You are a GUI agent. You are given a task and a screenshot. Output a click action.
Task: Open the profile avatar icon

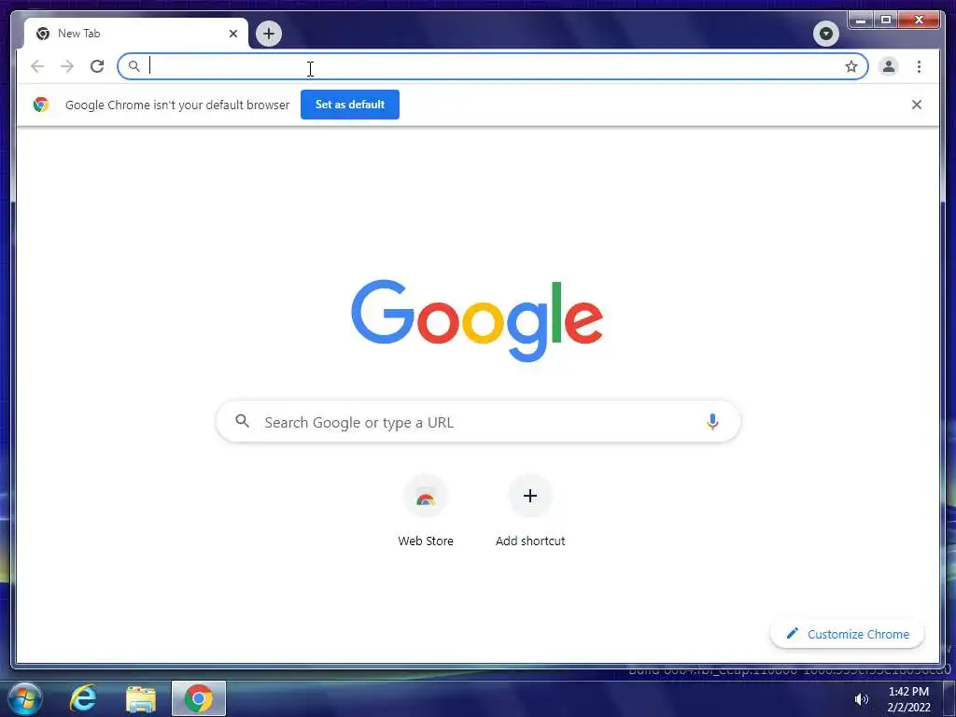coord(889,66)
